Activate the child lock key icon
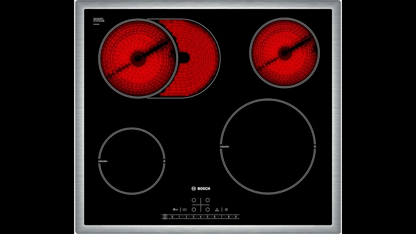 pyautogui.click(x=175, y=210)
